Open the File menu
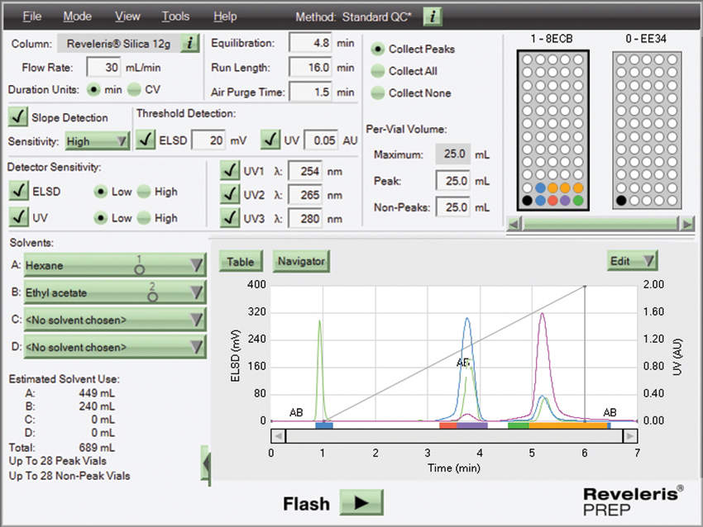 click(31, 17)
